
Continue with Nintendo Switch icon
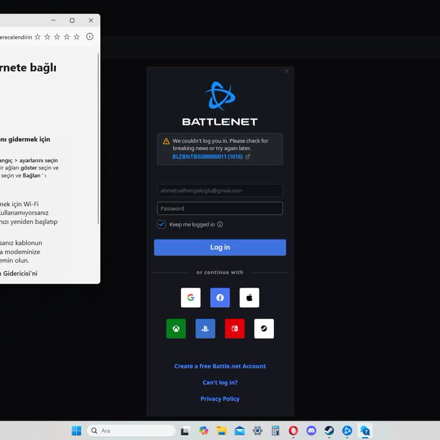pos(234,328)
